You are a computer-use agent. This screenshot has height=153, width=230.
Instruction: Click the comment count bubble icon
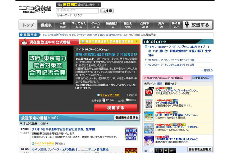tap(127, 100)
